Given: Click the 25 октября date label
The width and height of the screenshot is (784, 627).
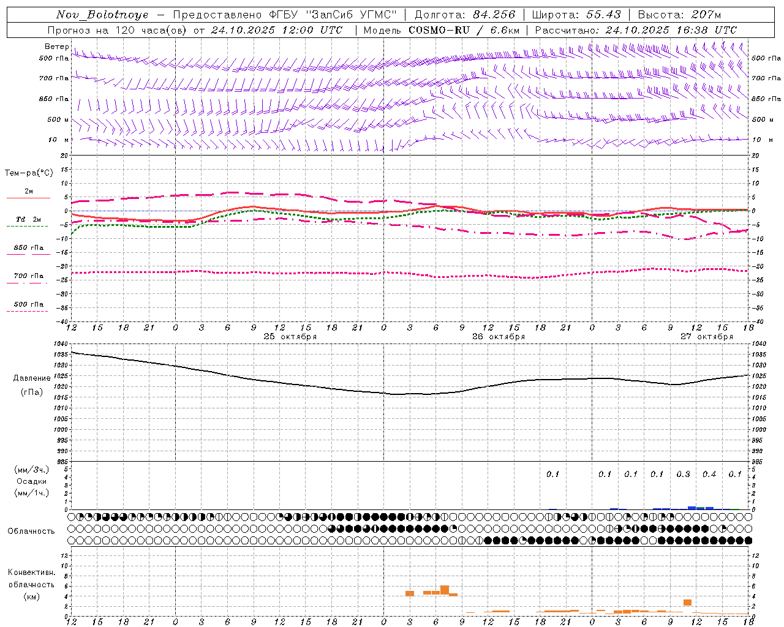Looking at the screenshot, I should (290, 337).
